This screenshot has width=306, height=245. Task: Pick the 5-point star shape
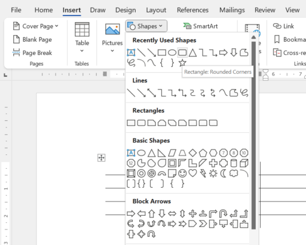coord(182,63)
